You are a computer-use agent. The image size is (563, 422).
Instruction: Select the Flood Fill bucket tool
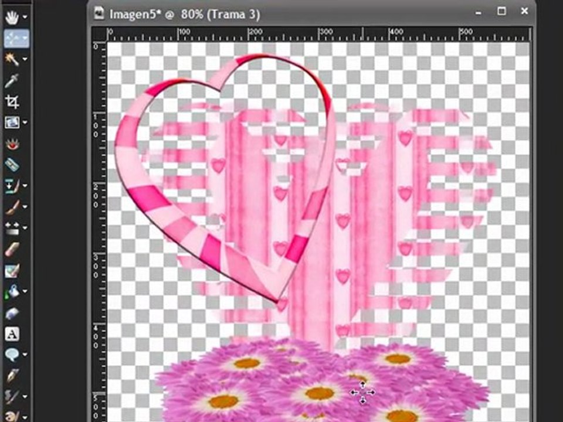coord(12,291)
